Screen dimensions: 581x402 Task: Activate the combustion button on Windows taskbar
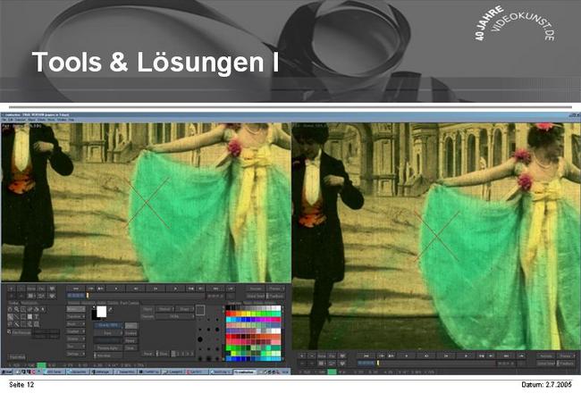pos(245,372)
